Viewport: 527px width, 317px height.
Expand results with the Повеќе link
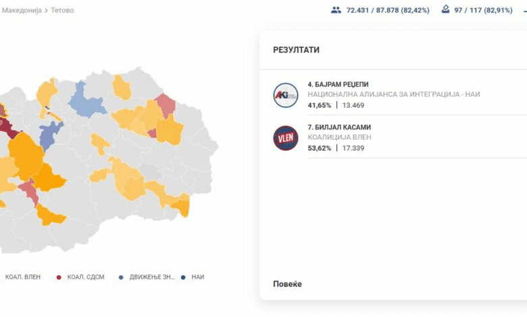[x=287, y=284]
